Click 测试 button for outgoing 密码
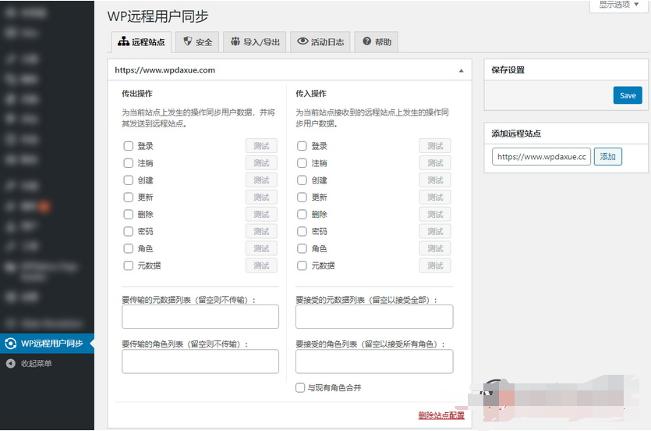Viewport: 651px width, 431px height. coord(261,231)
